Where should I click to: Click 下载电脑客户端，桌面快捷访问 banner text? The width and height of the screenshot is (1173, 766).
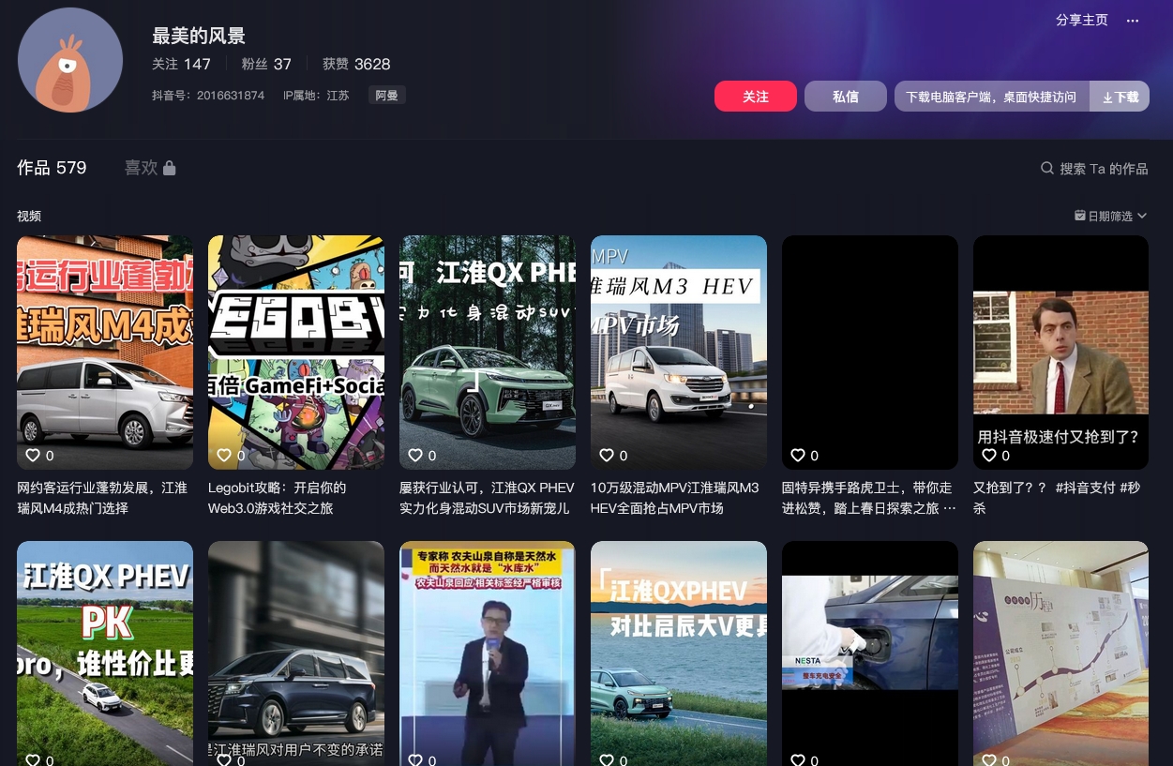tap(991, 97)
